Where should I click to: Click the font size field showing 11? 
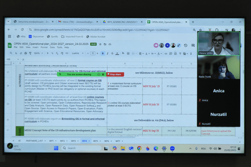93,53
